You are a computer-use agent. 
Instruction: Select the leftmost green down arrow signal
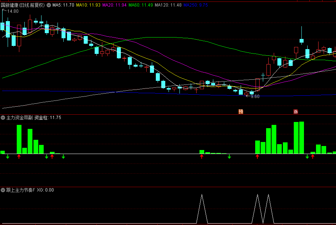point(8,157)
